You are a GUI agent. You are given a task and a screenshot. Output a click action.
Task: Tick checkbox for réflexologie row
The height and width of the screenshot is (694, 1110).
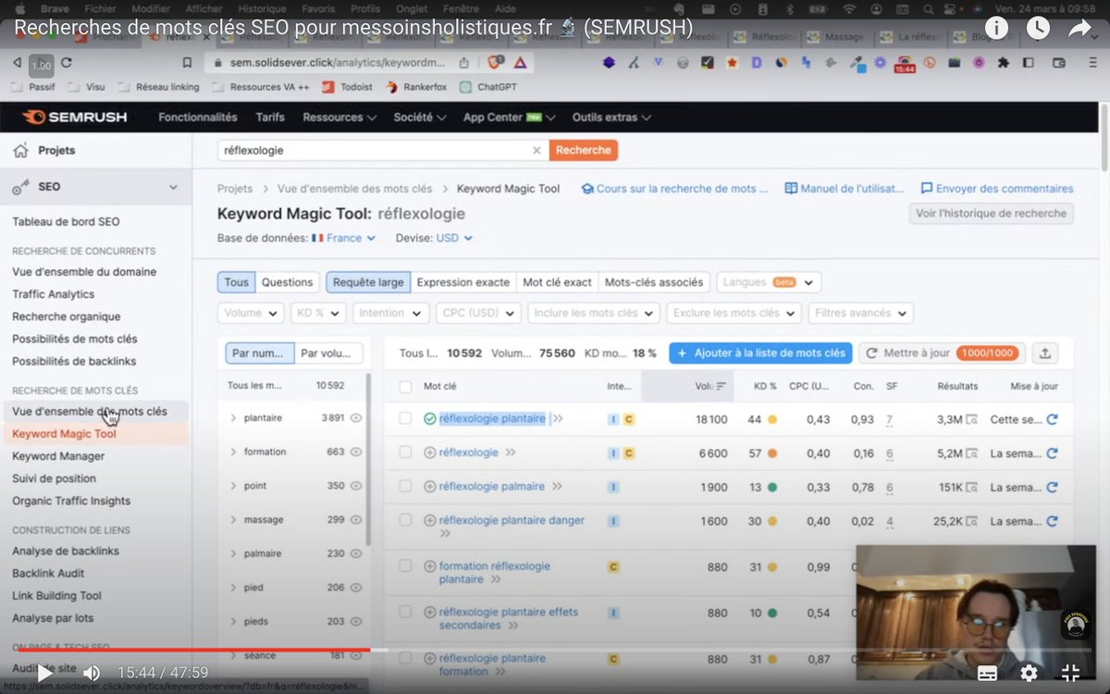[x=405, y=452]
